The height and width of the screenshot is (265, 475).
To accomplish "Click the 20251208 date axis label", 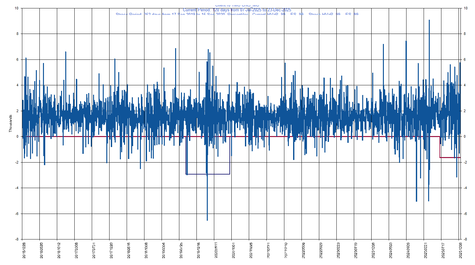I will pos(460,250).
